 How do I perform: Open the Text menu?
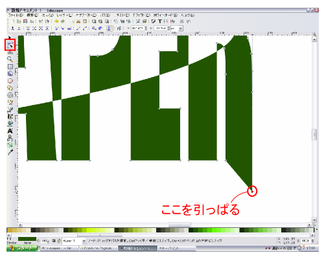122,15
